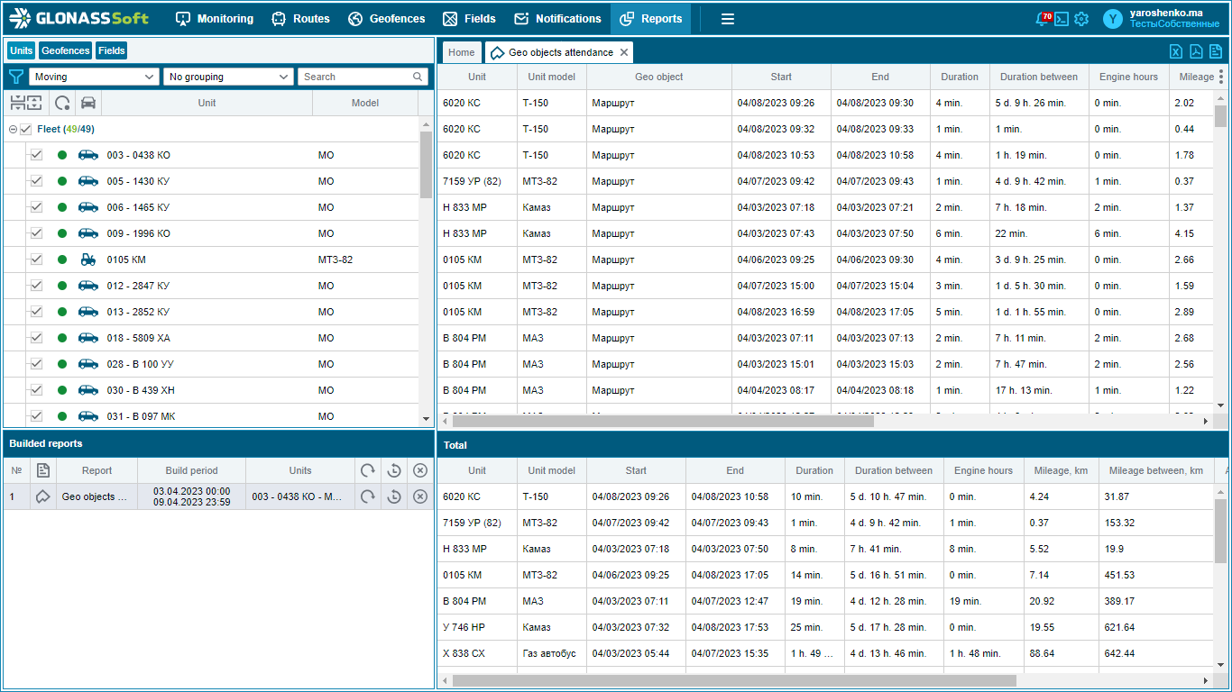Open Monitoring section

tap(215, 19)
